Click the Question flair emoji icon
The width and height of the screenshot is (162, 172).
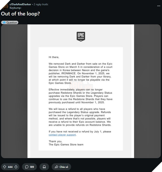click(x=4, y=23)
